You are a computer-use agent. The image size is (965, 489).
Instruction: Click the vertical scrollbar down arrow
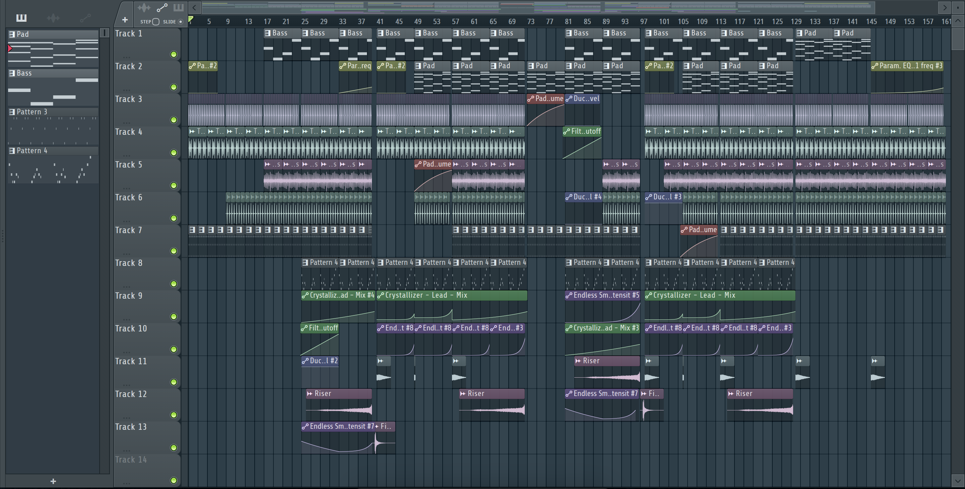[x=958, y=480]
